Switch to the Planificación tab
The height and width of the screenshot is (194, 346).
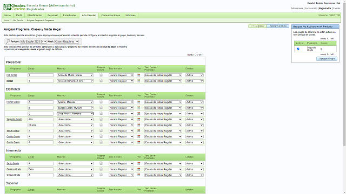35,15
